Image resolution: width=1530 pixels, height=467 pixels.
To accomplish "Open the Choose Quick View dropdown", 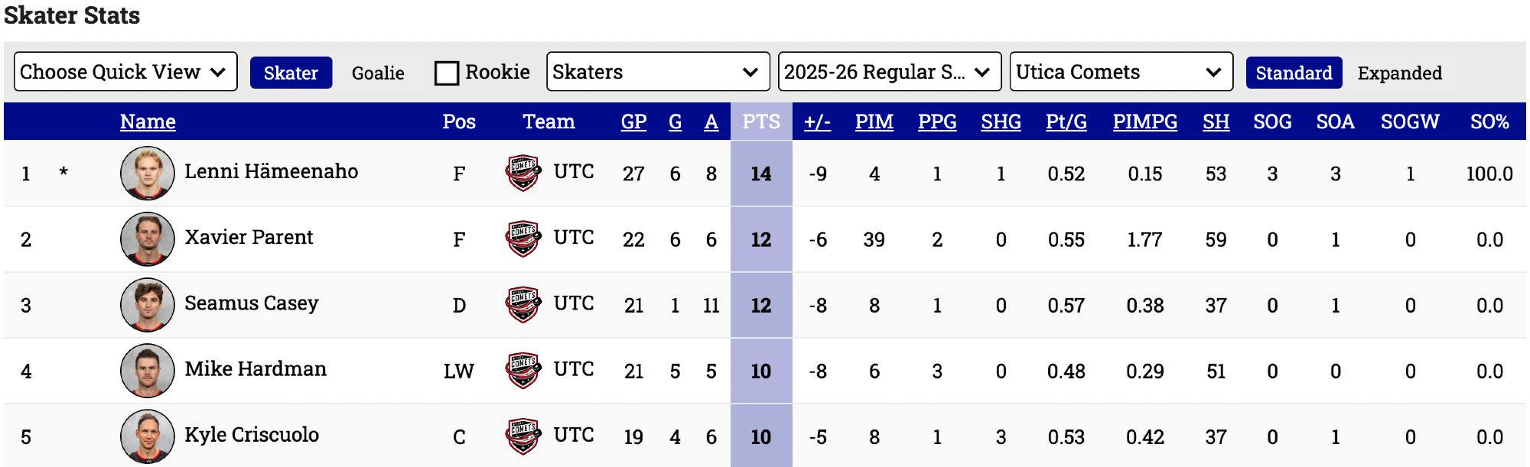I will pos(125,72).
